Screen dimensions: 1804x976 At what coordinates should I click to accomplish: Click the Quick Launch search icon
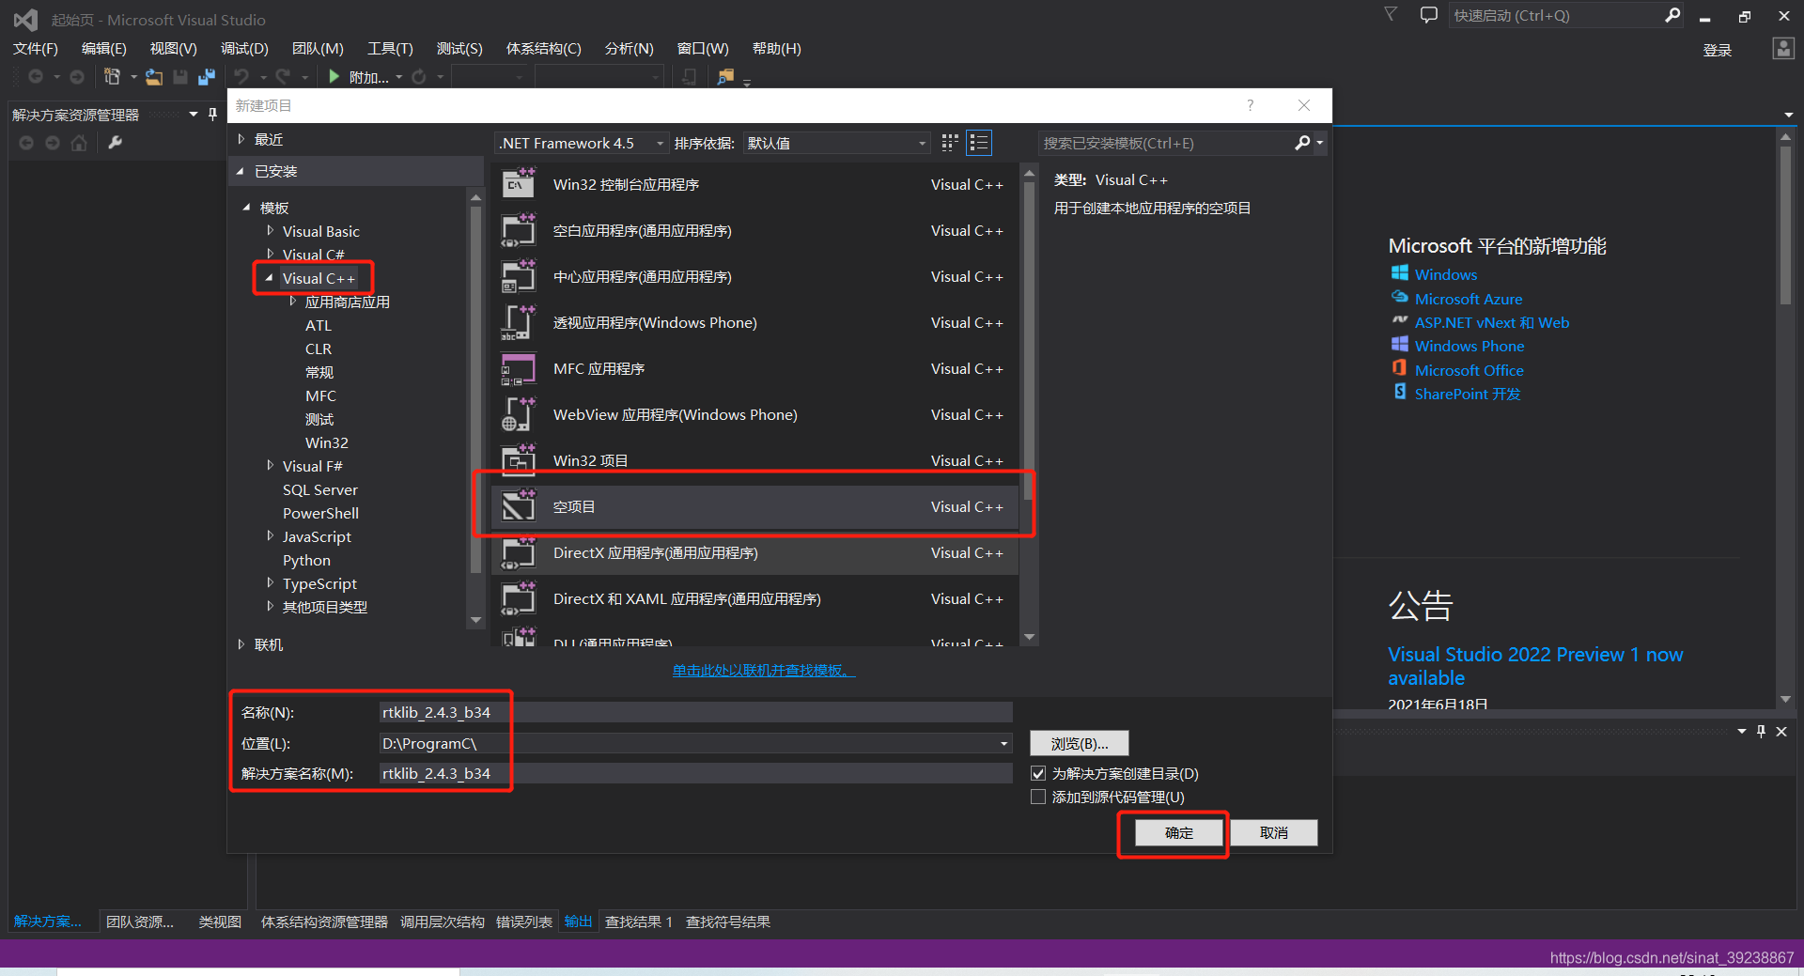1672,15
